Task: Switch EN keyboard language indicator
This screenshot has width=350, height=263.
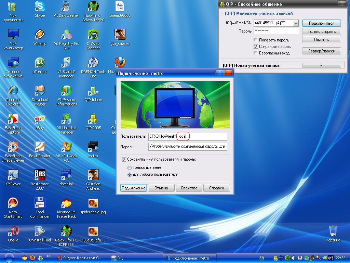Action: pos(261,258)
